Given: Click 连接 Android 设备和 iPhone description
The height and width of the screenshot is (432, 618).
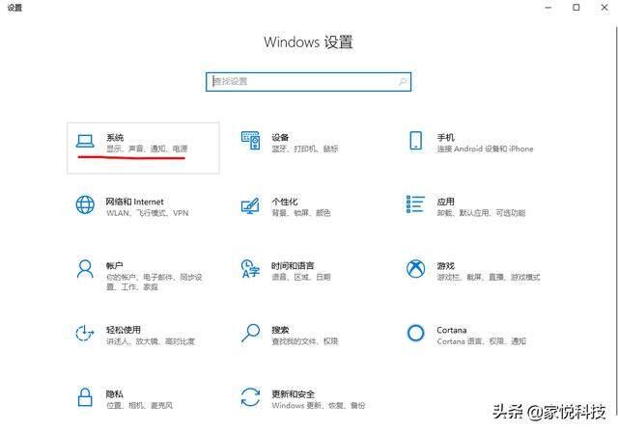Looking at the screenshot, I should click(x=485, y=149).
